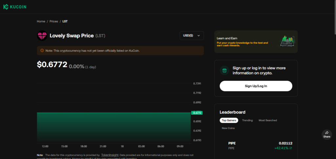Click the Share arrow icon

[x=327, y=133]
